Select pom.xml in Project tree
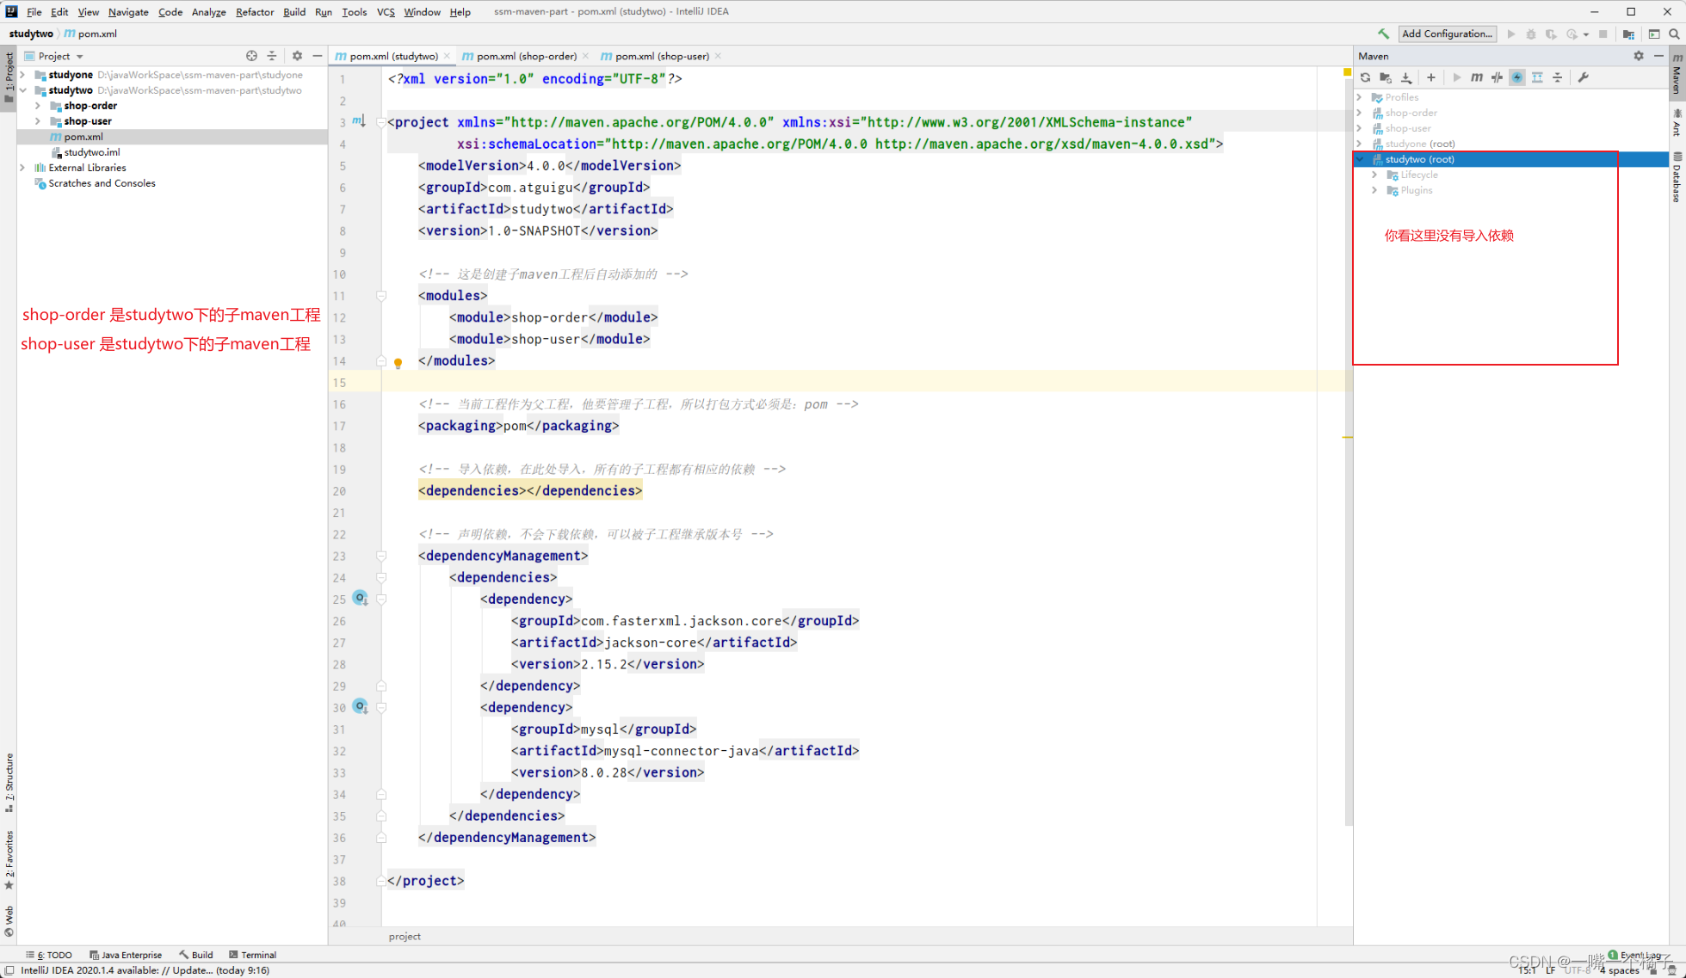 (x=172, y=137)
